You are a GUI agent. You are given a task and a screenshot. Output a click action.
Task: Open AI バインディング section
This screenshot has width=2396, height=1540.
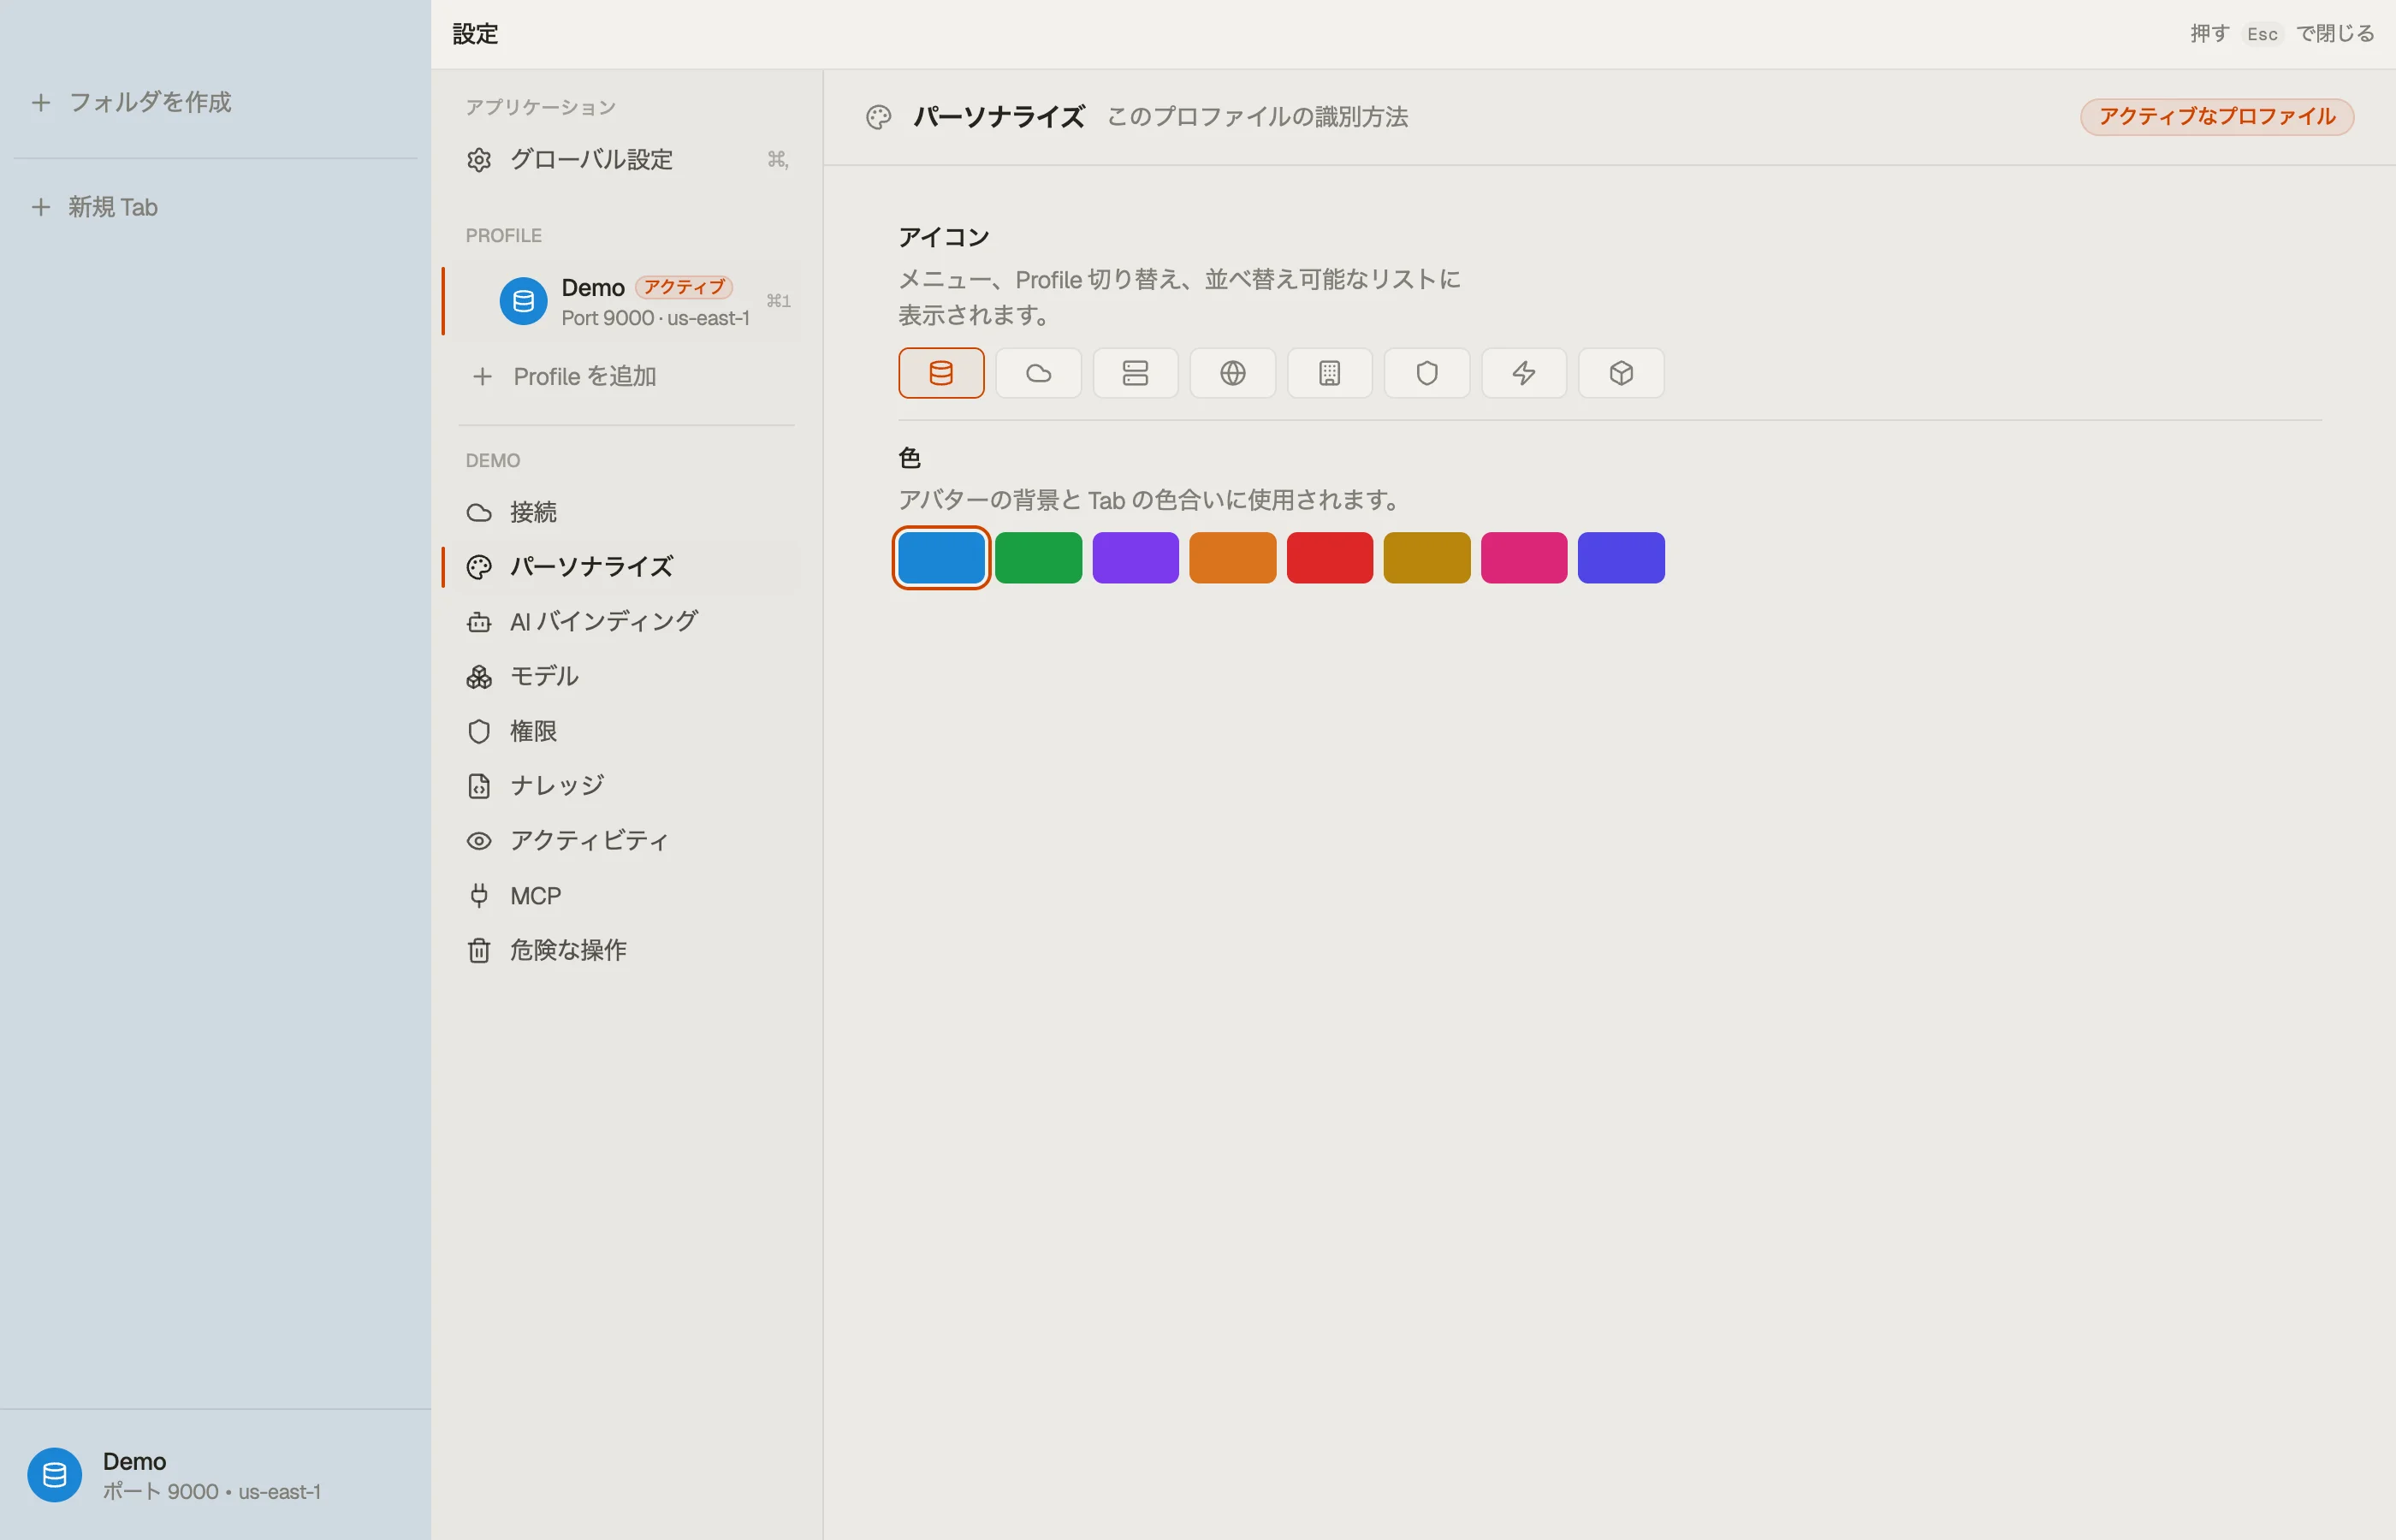pos(626,622)
